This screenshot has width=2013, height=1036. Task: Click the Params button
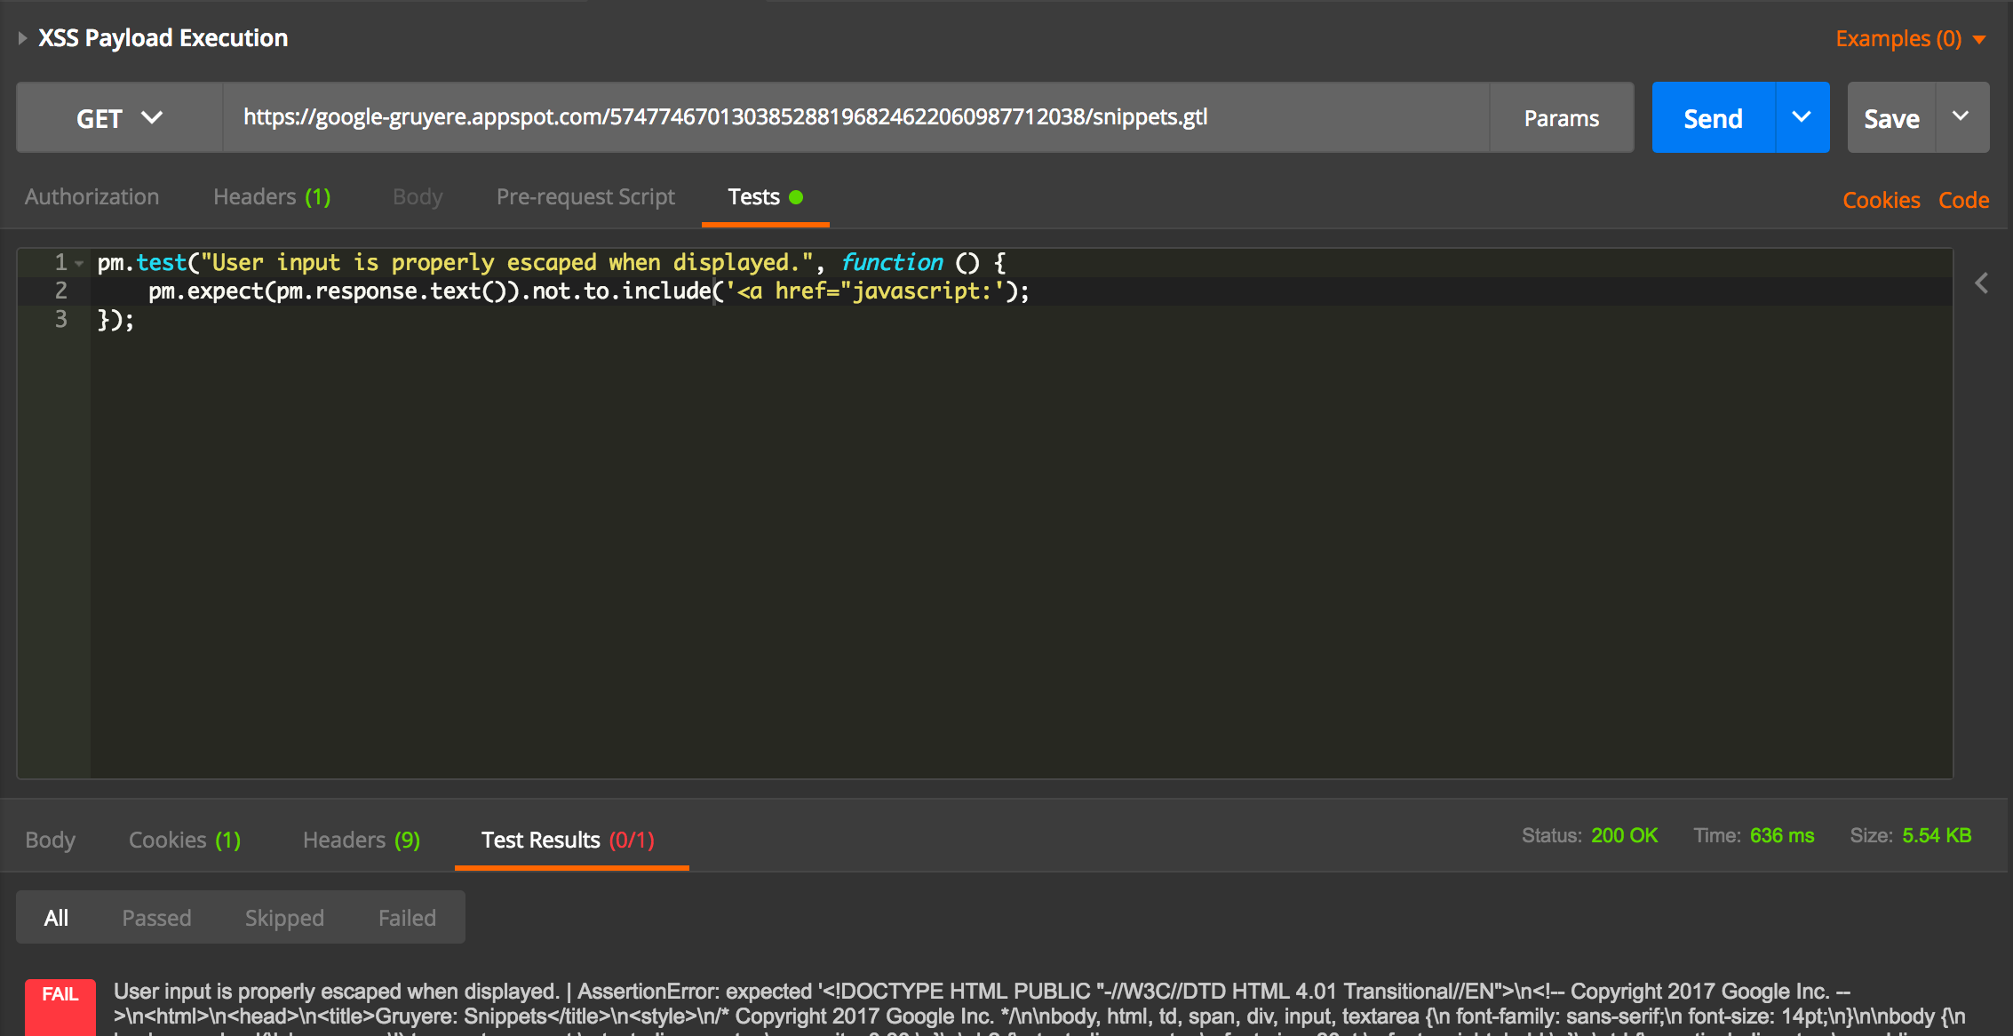(x=1561, y=118)
